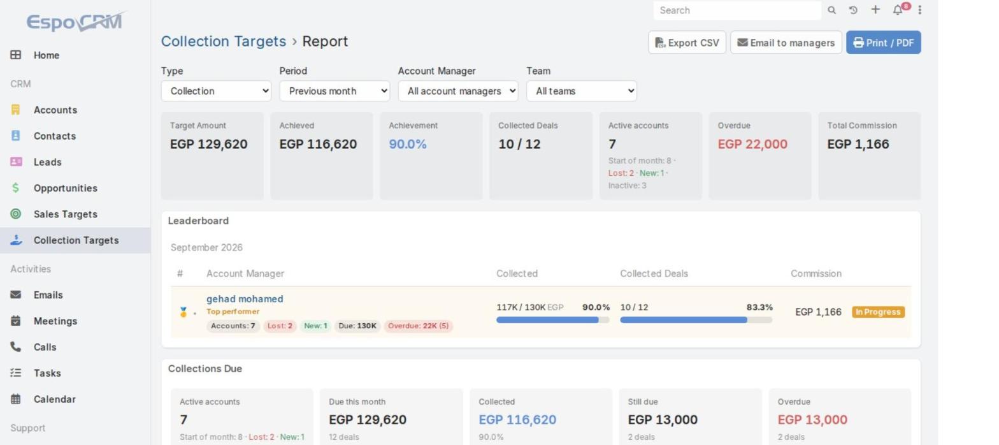The height and width of the screenshot is (445, 999).
Task: Click the Tasks checklist icon
Action: [16, 373]
